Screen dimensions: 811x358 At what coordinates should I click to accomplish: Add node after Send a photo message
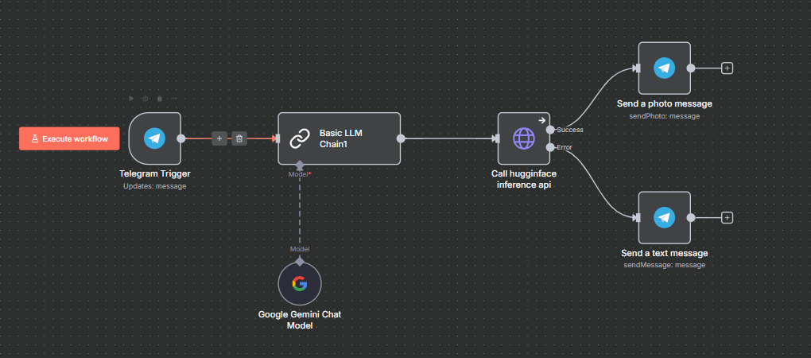727,68
